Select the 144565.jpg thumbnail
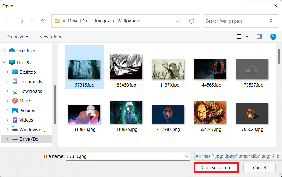 210,69
